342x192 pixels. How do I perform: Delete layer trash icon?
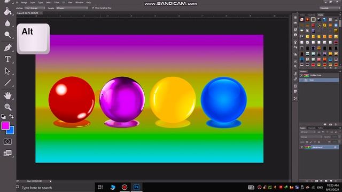[x=336, y=181]
